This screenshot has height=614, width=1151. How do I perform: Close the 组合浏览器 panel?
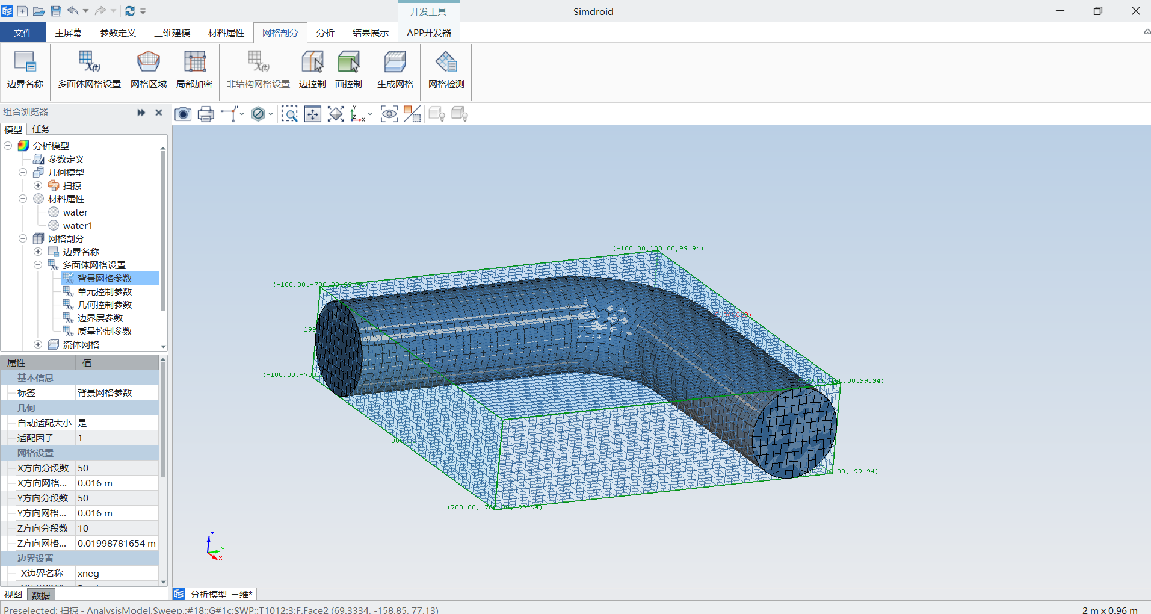point(159,112)
